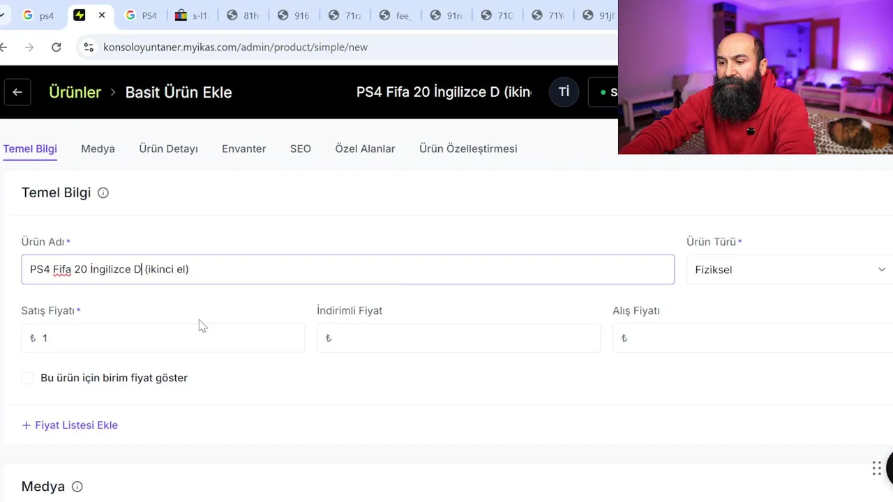Open the Ürün Detayı tab

(168, 149)
